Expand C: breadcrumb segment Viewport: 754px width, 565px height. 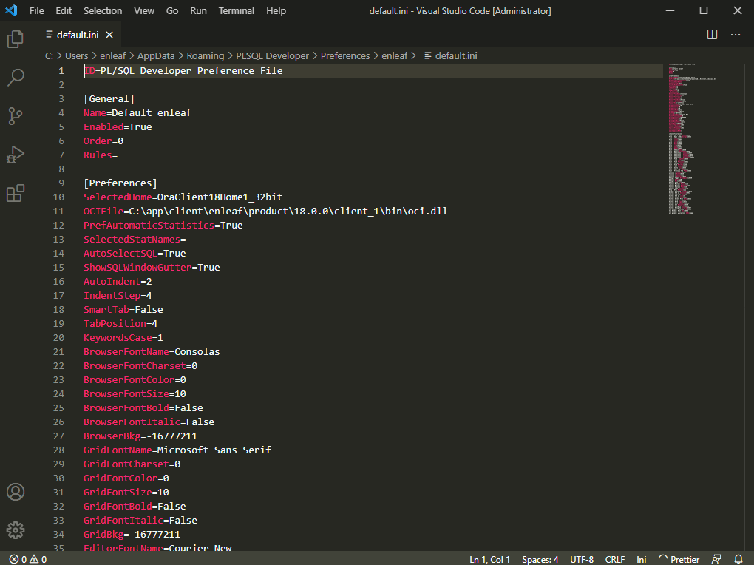click(49, 55)
